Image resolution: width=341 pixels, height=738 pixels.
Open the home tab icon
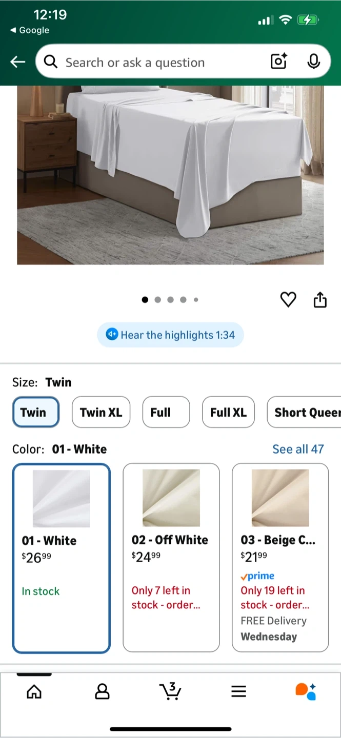click(x=34, y=692)
